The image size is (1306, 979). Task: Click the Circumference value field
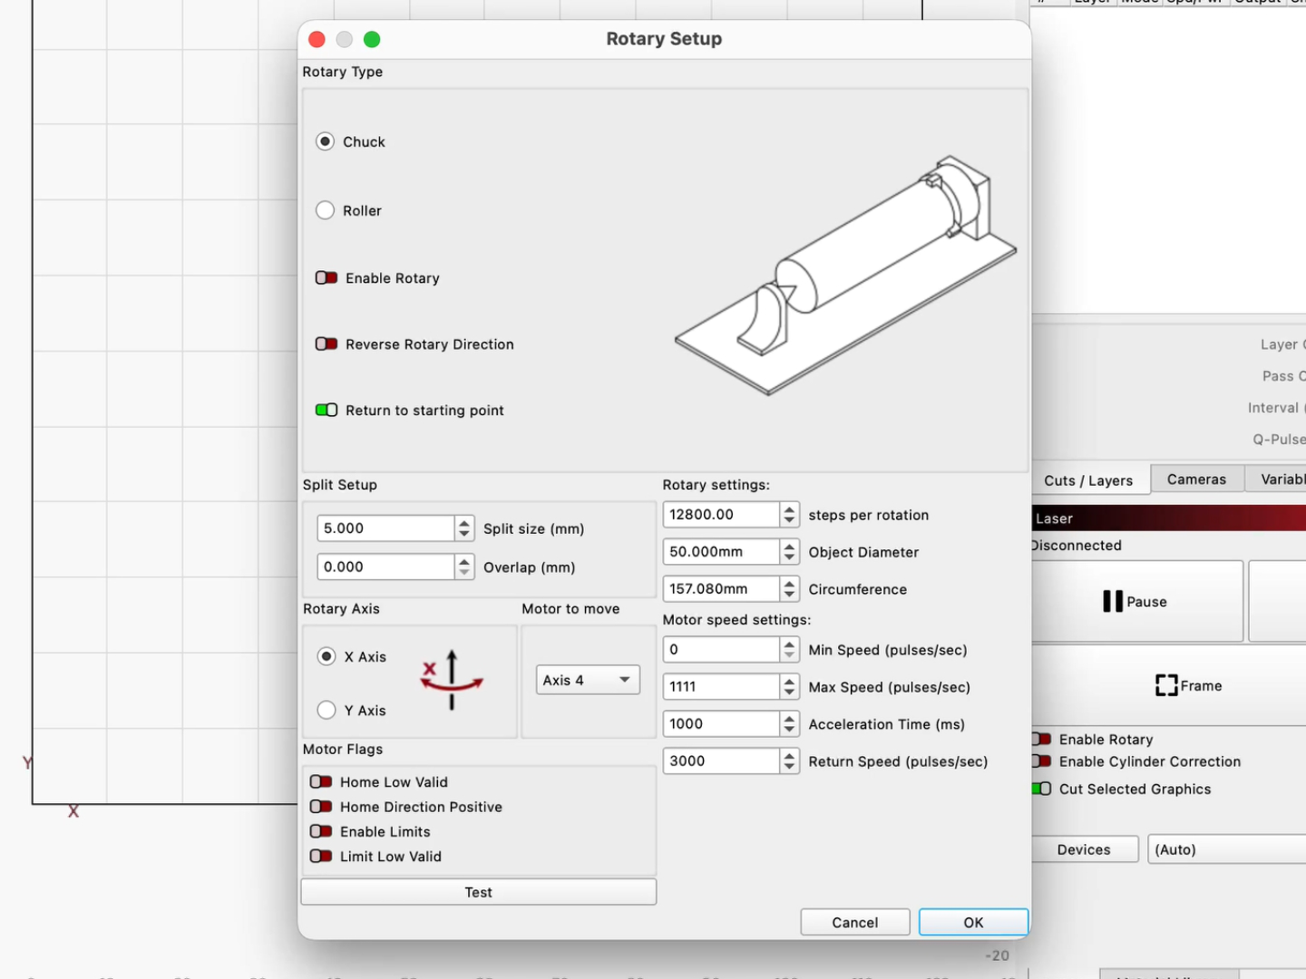tap(721, 588)
